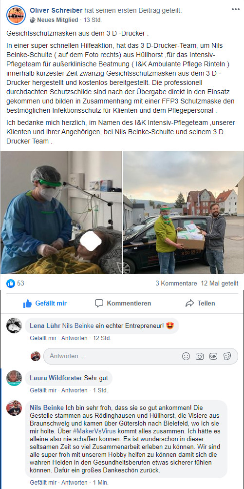Click the blue like reaction icon
This screenshot has height=489, width=244.
click(x=11, y=283)
